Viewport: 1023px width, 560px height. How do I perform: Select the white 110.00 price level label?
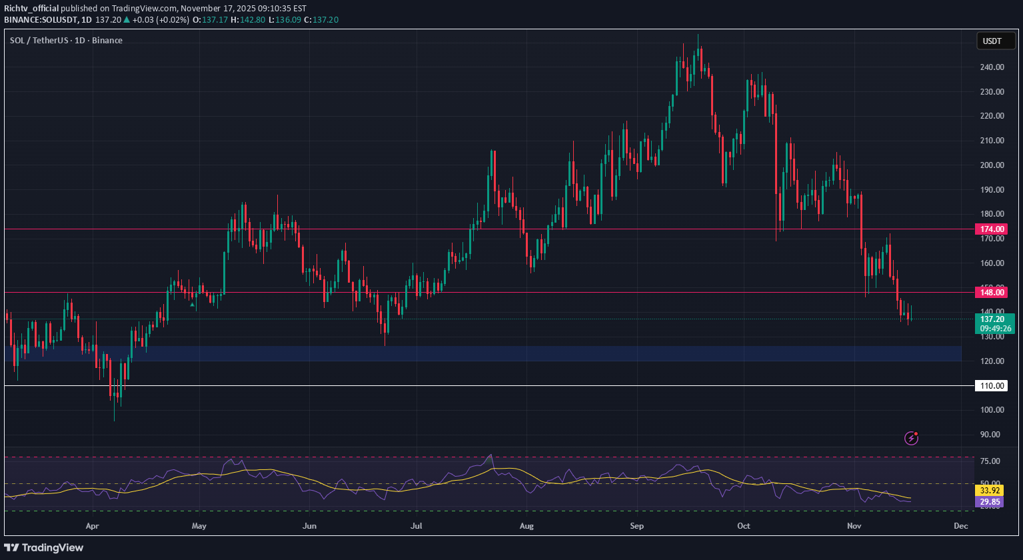point(991,386)
